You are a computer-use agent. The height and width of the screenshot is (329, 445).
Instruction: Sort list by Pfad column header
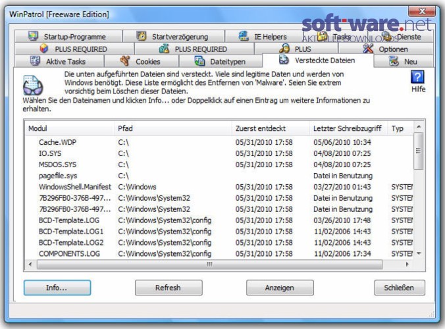(173, 128)
